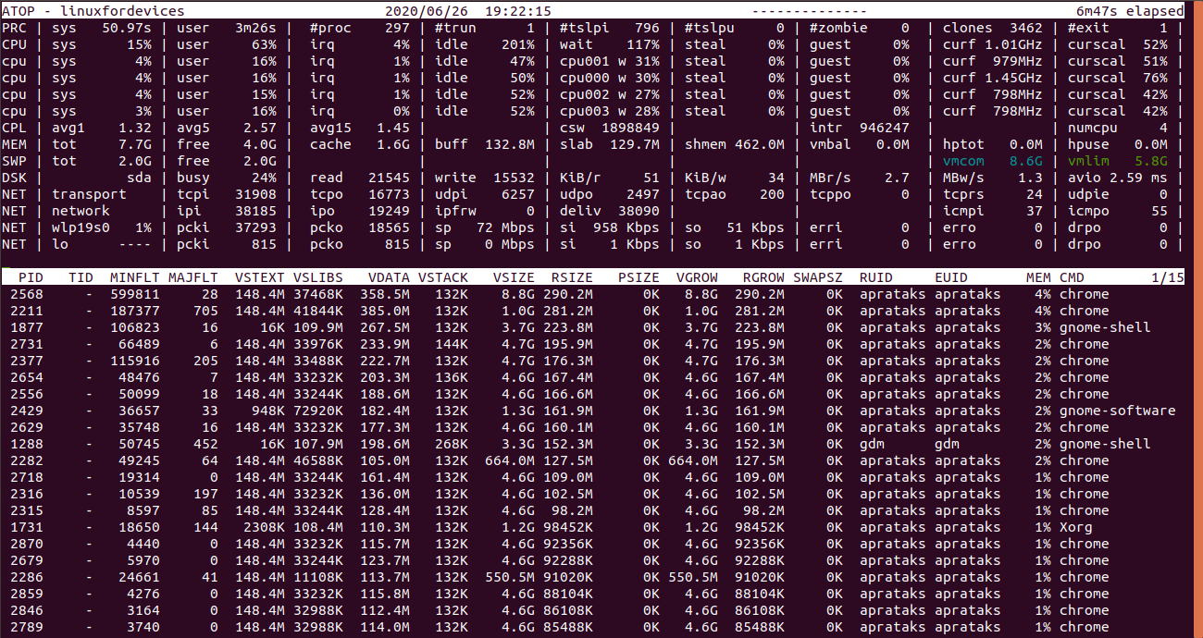Click the gnome-software command name
1203x638 pixels.
click(x=1118, y=411)
